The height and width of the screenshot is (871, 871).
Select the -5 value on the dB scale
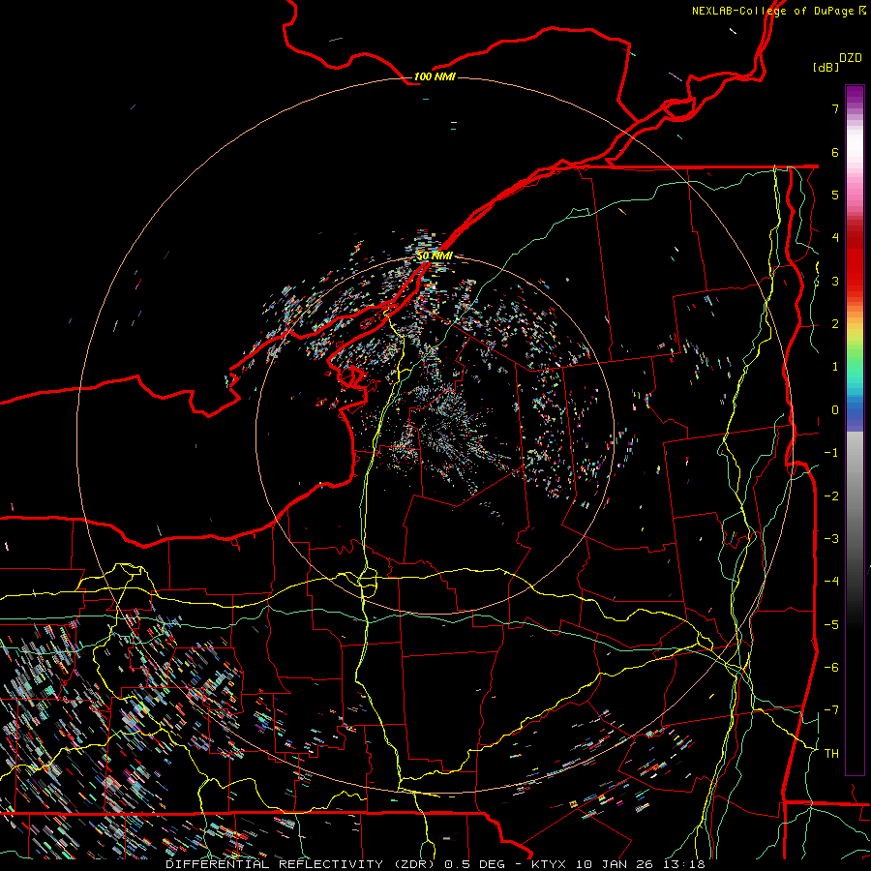tap(831, 624)
